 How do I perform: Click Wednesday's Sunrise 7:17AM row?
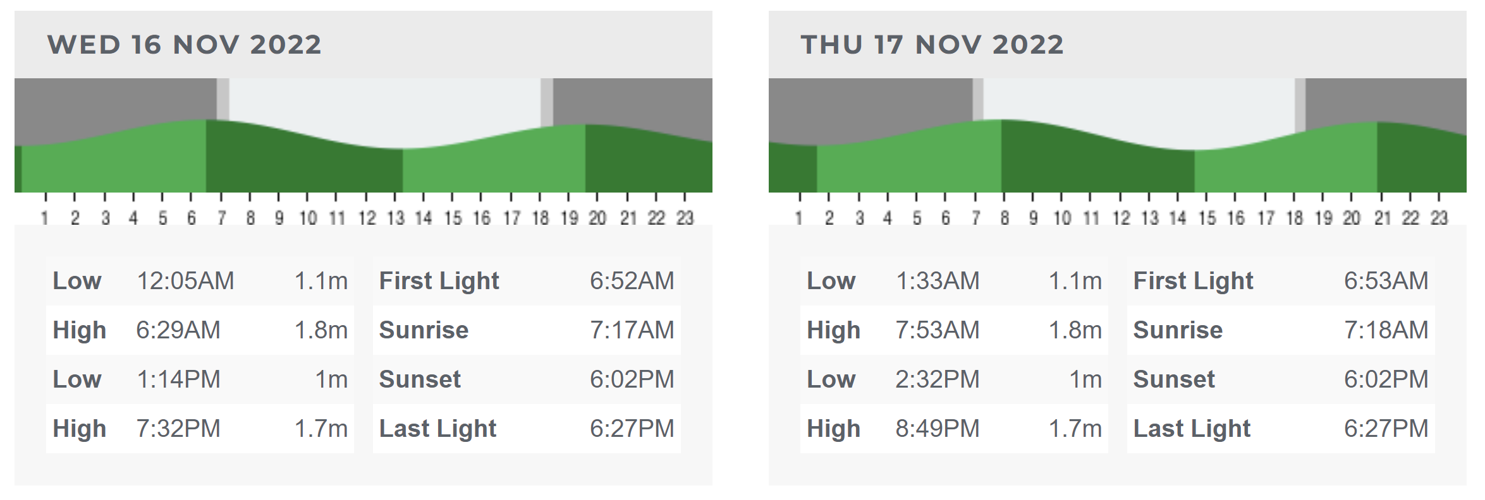coord(527,330)
